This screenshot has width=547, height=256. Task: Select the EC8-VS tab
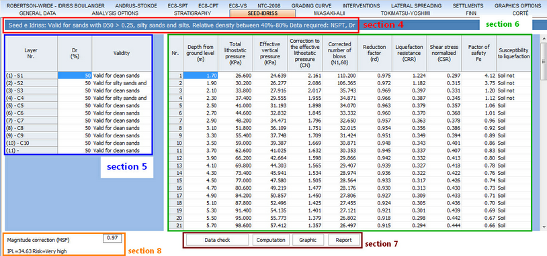(x=238, y=5)
